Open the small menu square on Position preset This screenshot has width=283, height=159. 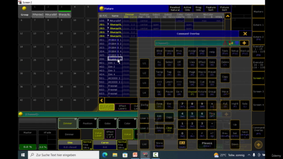pyautogui.click(x=96, y=119)
